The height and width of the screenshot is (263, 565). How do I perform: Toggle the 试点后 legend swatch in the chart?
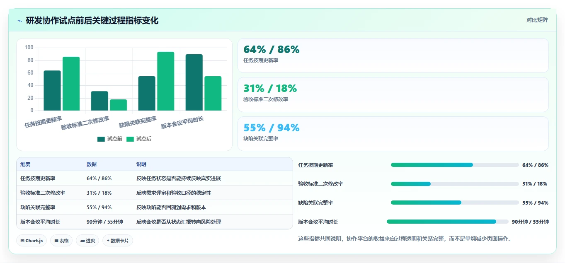tap(131, 139)
